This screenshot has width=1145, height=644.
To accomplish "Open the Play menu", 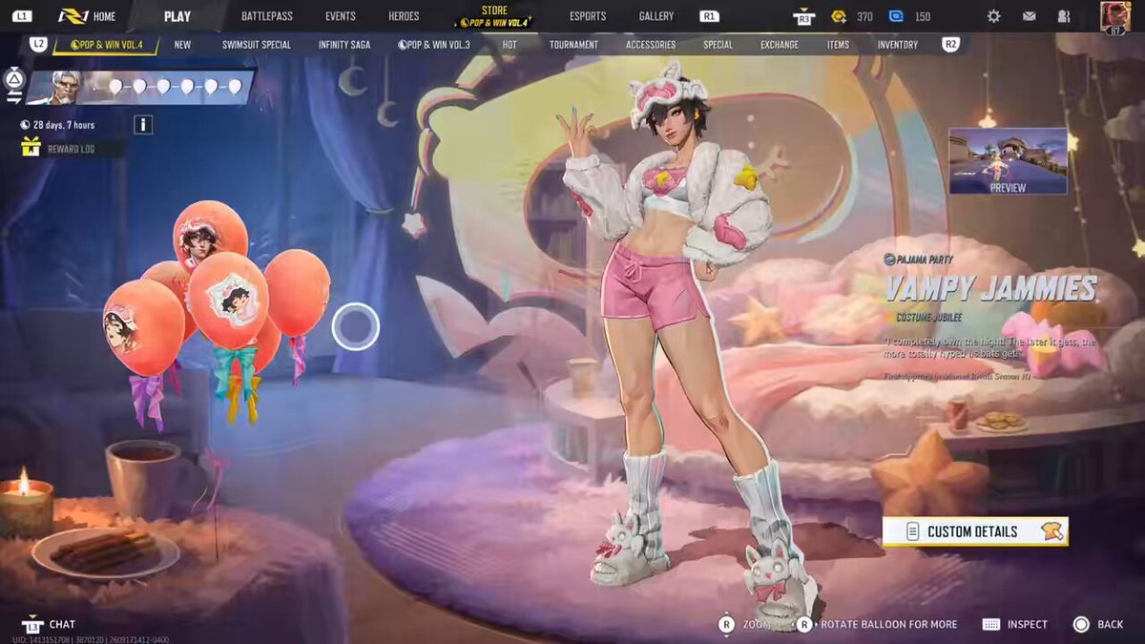I will tap(177, 16).
